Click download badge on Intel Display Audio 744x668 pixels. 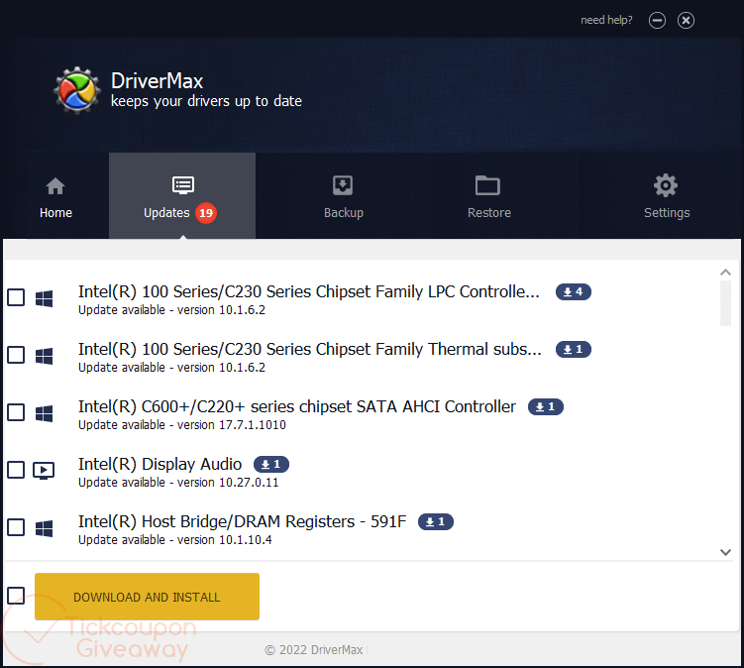[271, 464]
